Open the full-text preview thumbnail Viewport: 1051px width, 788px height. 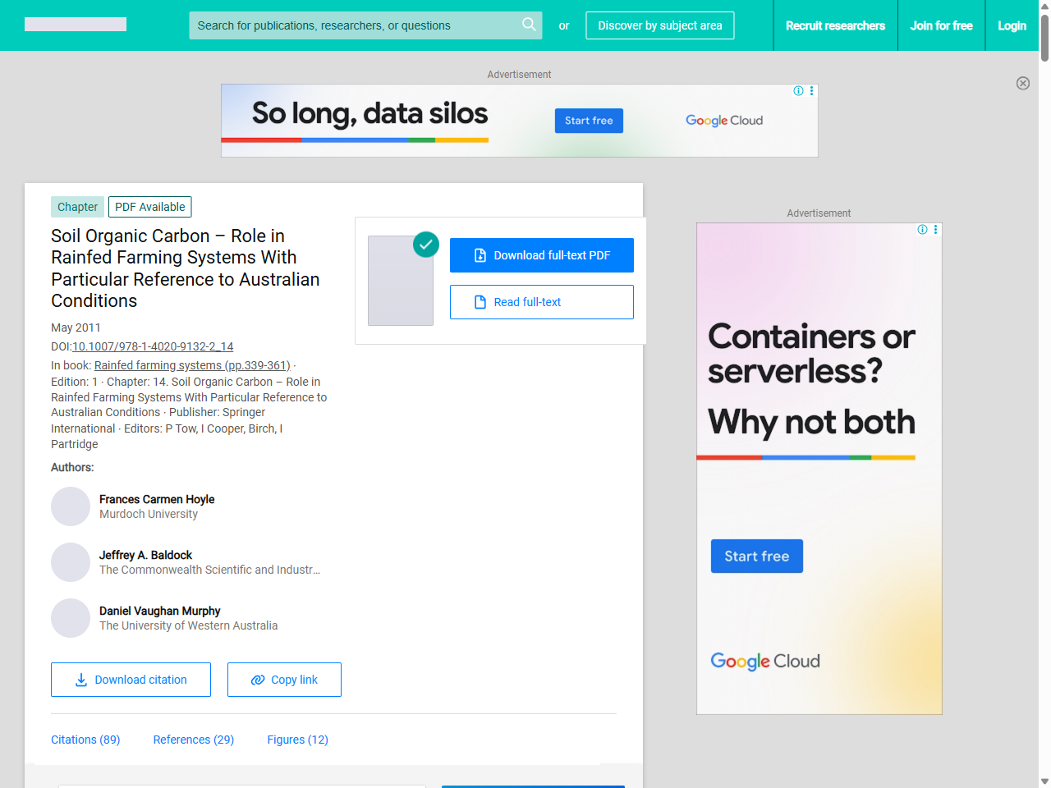[x=401, y=281]
